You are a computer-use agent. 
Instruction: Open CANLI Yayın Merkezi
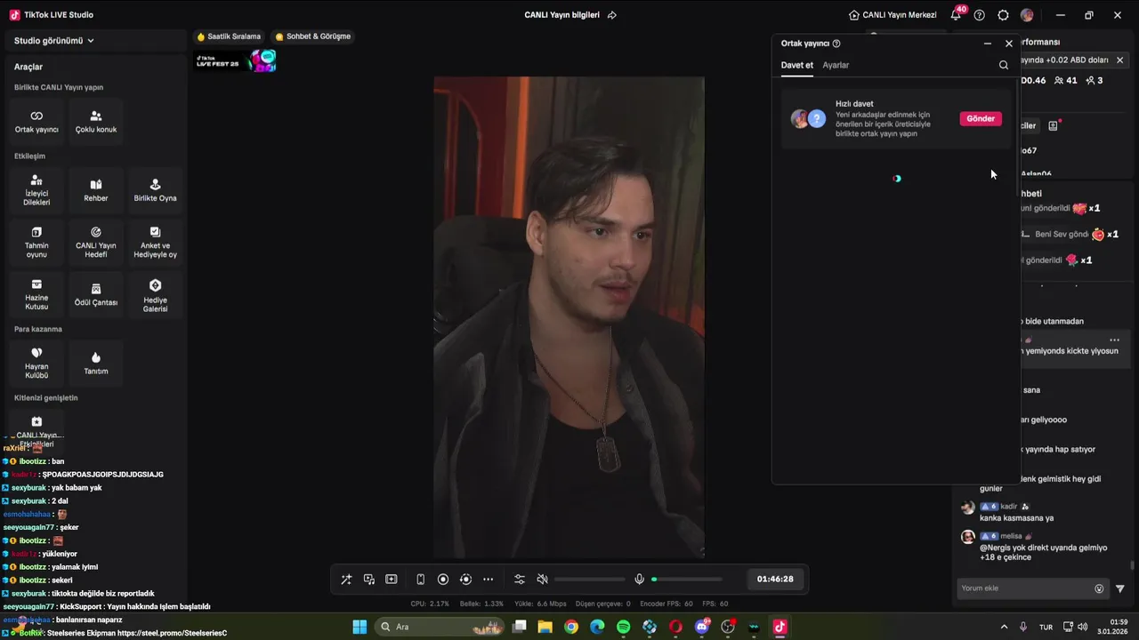tap(893, 15)
